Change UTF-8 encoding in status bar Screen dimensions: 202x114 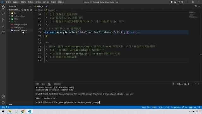tap(161, 107)
